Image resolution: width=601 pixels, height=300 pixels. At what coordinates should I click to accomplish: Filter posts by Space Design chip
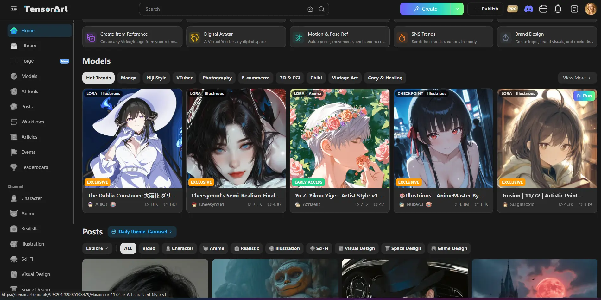click(x=403, y=248)
